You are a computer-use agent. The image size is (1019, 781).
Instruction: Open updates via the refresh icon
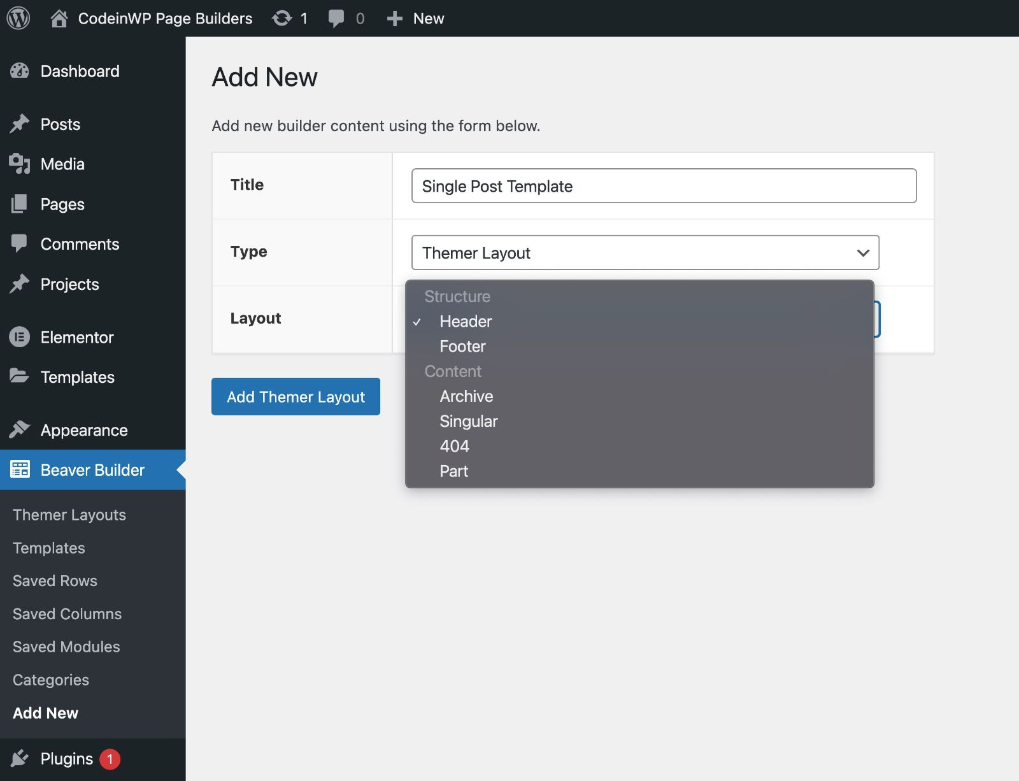tap(281, 18)
